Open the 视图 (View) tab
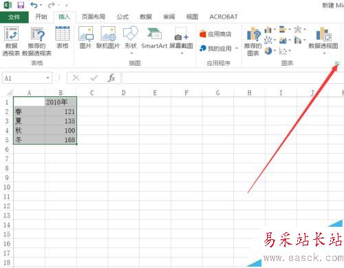 point(192,16)
